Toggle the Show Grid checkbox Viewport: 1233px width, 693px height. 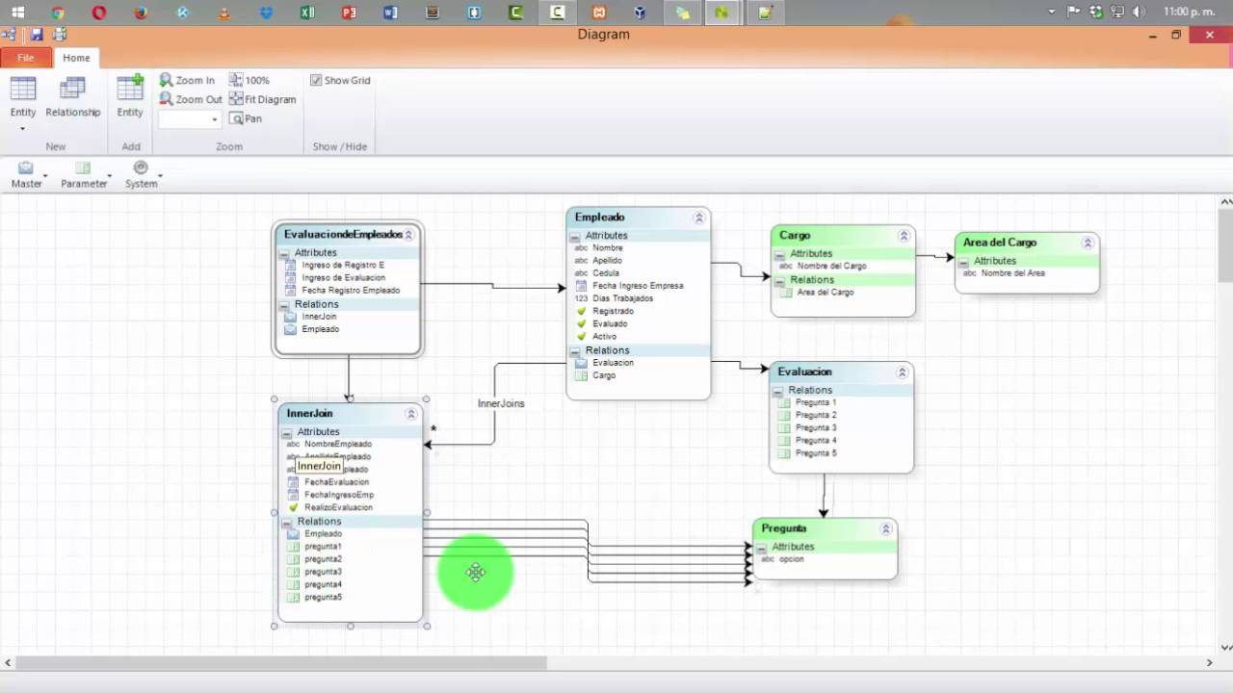tap(316, 81)
